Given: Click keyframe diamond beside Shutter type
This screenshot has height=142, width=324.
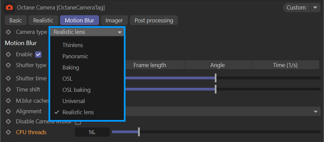Looking at the screenshot, I should [8, 65].
